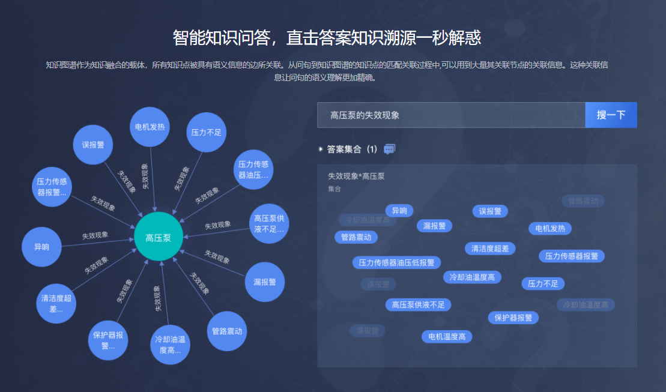Viewport: 666px width, 392px height.
Task: Click the 电机温度高 answer tag
Action: click(447, 337)
